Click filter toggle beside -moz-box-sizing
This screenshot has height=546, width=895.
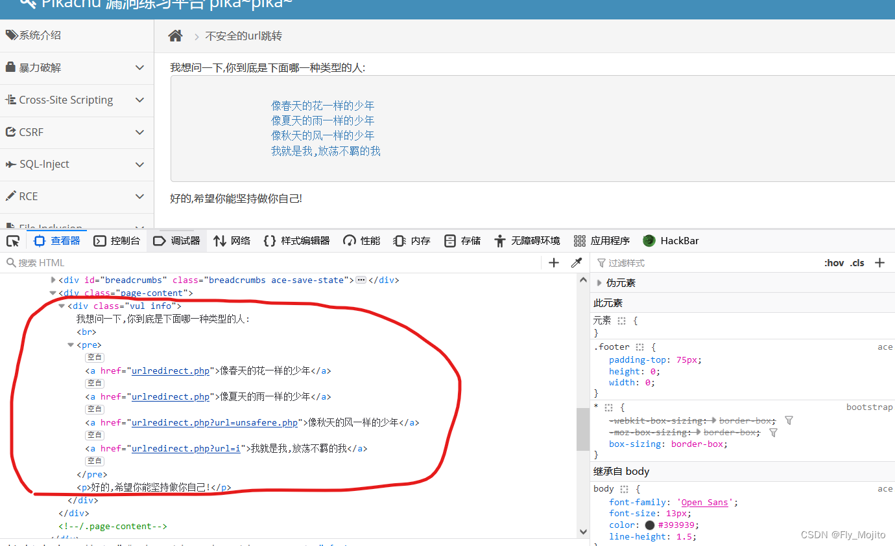[x=773, y=432]
